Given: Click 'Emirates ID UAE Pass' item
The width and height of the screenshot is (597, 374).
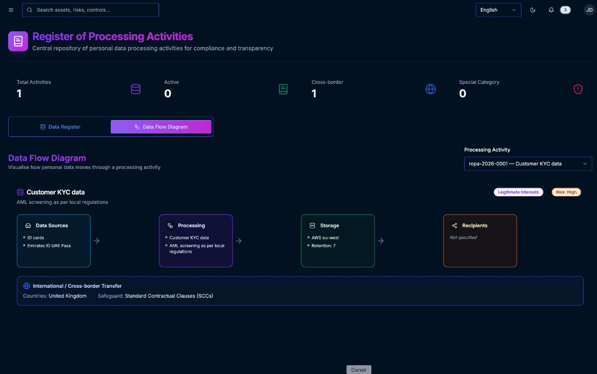Looking at the screenshot, I should tap(49, 246).
